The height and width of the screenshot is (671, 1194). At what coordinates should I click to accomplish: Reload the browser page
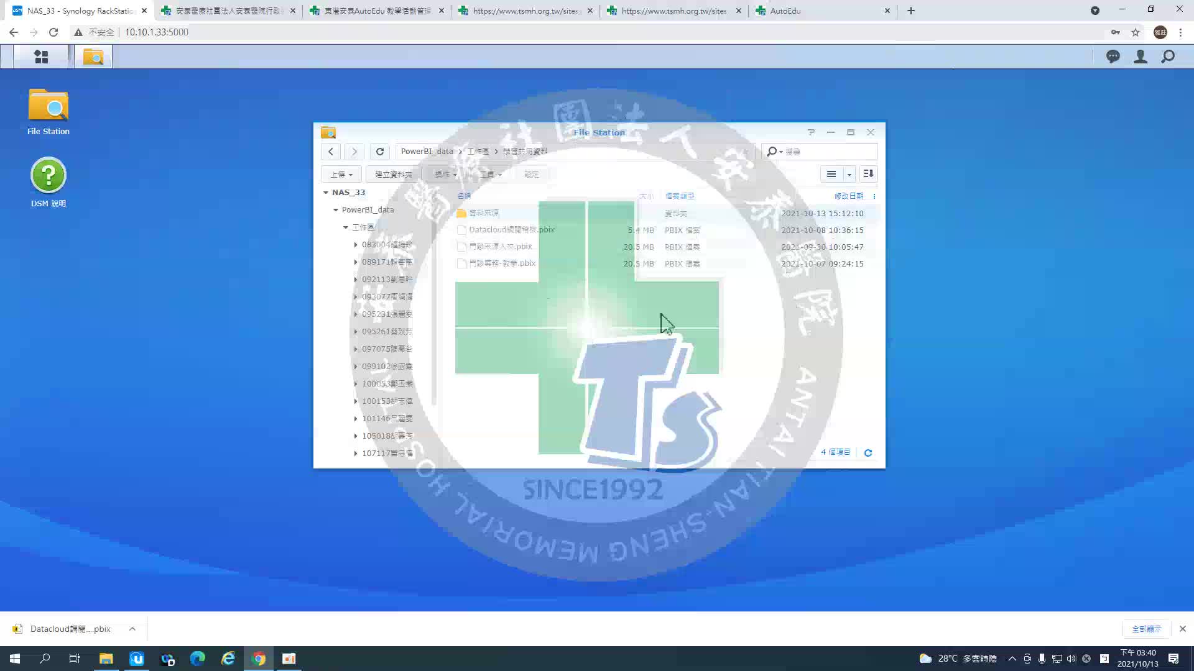click(53, 32)
